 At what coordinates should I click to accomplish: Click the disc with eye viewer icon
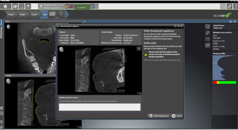click(x=28, y=6)
